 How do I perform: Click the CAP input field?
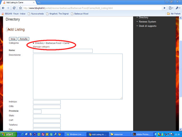[47, 121]
